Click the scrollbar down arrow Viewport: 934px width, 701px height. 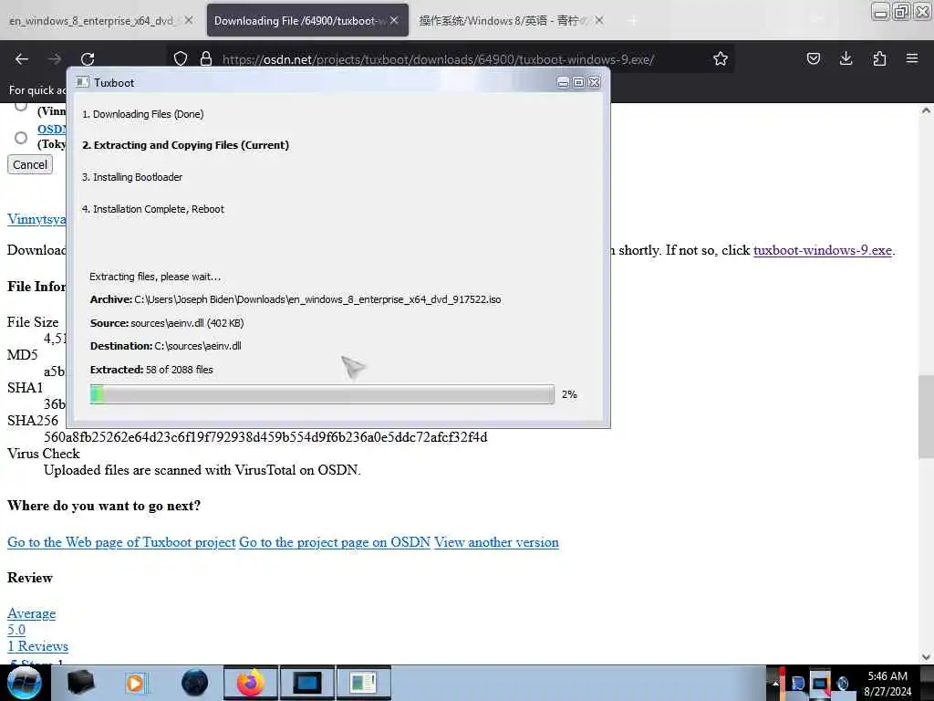(925, 657)
